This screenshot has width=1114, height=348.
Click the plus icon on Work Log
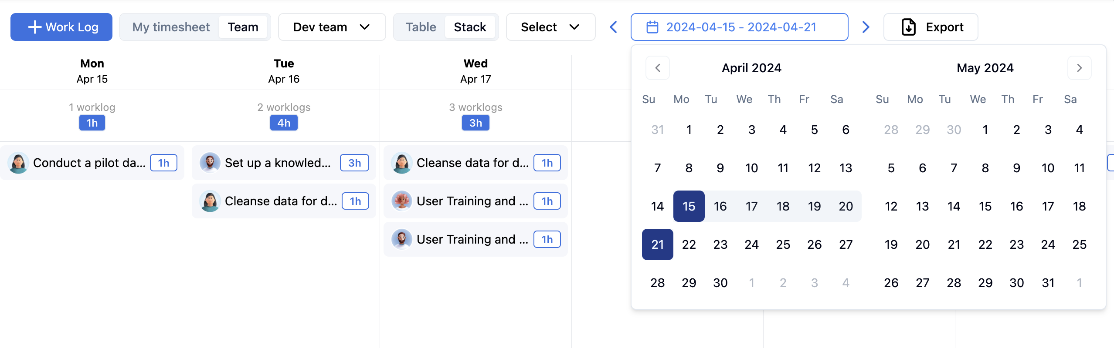[x=34, y=27]
